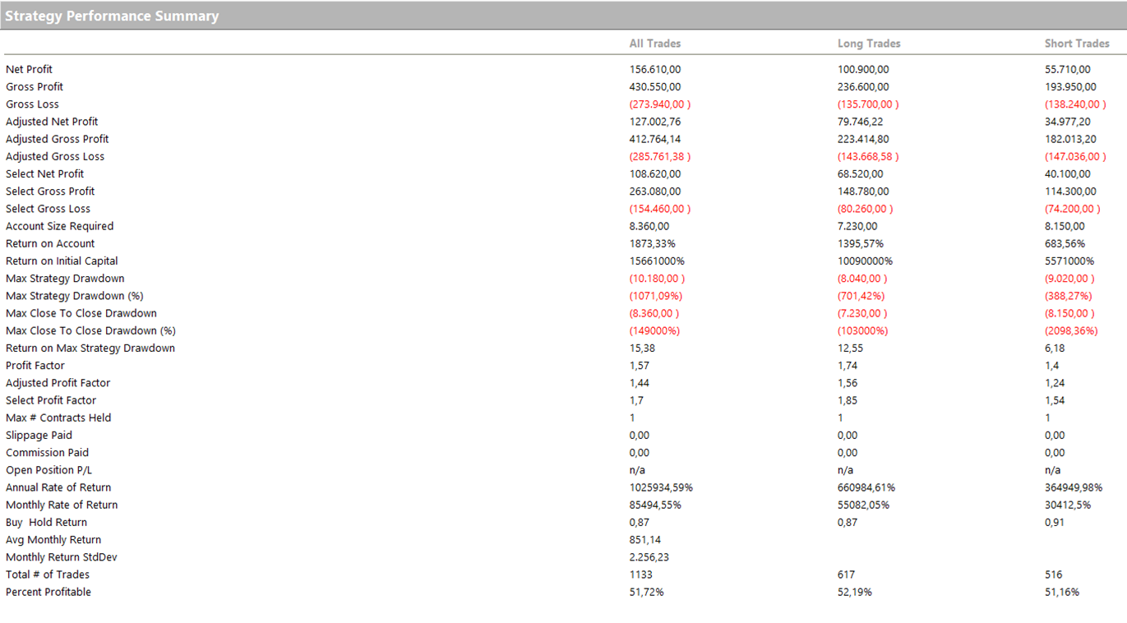Image resolution: width=1127 pixels, height=623 pixels.
Task: Click the Adjusted Net Profit row label
Action: coord(52,122)
